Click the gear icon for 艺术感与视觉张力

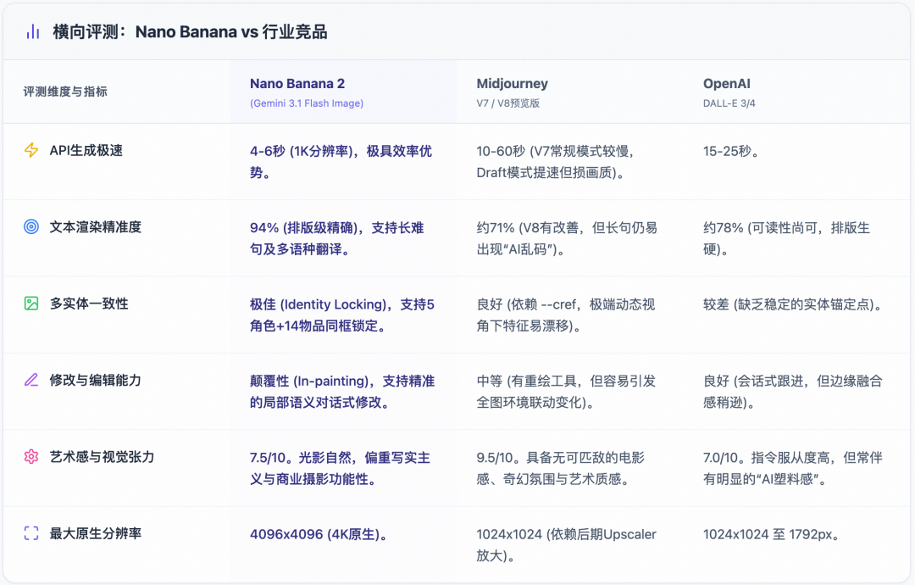31,457
